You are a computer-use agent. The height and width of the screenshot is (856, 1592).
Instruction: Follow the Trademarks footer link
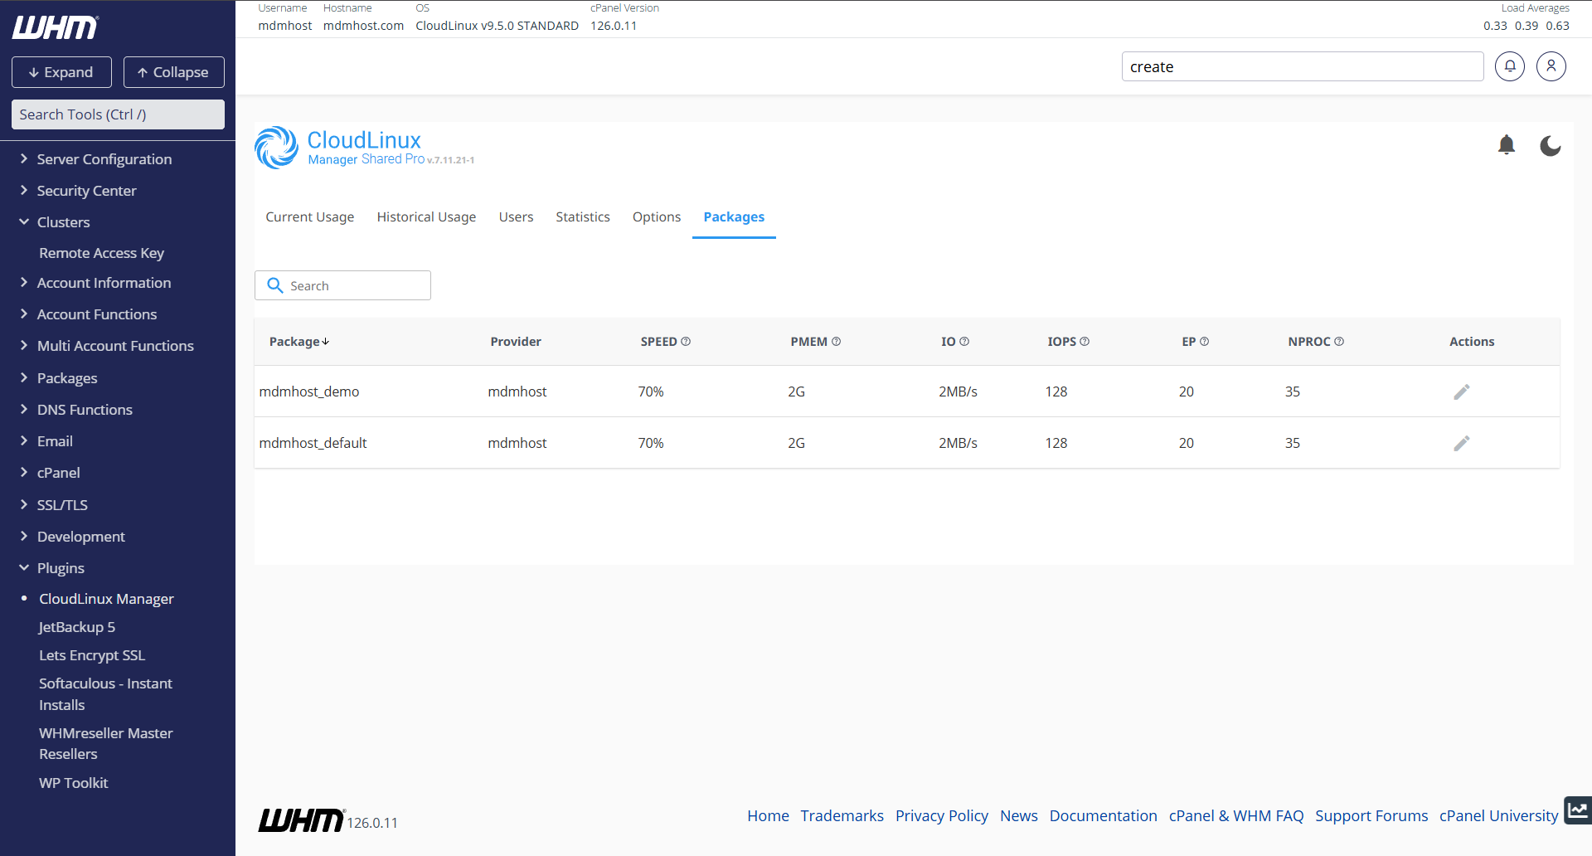842,815
